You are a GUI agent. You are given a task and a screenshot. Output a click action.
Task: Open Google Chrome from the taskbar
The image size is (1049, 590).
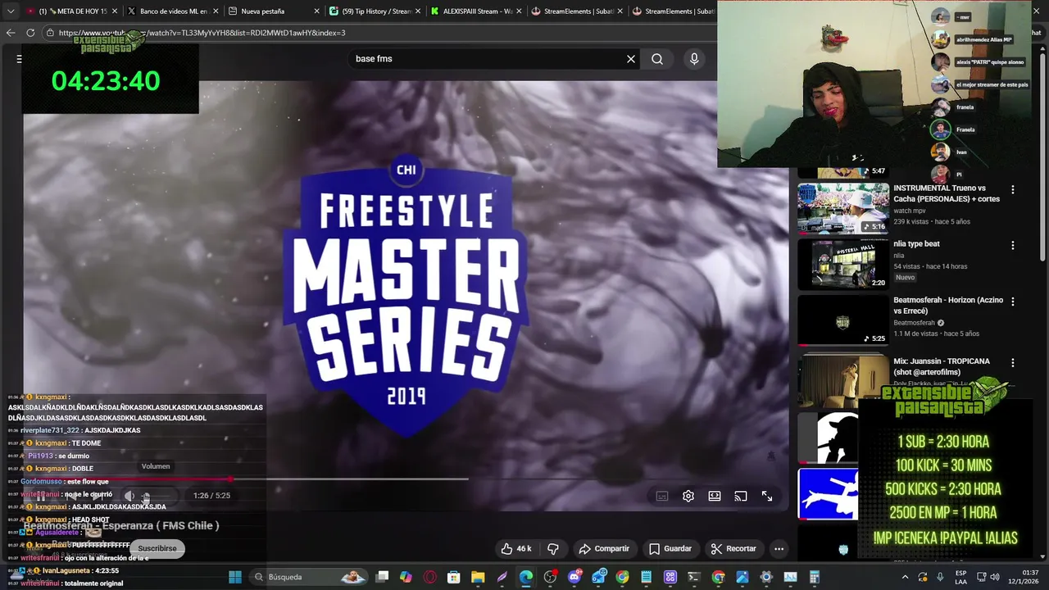[x=622, y=577]
